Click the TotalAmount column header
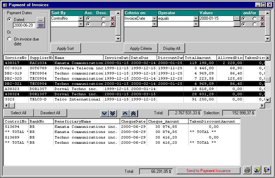The width and height of the screenshot is (275, 178). [200, 57]
